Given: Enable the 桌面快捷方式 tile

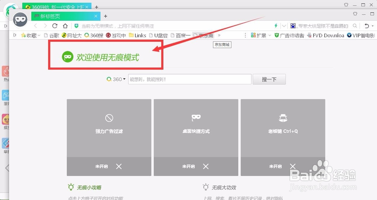Looking at the screenshot, I should pyautogui.click(x=196, y=128).
